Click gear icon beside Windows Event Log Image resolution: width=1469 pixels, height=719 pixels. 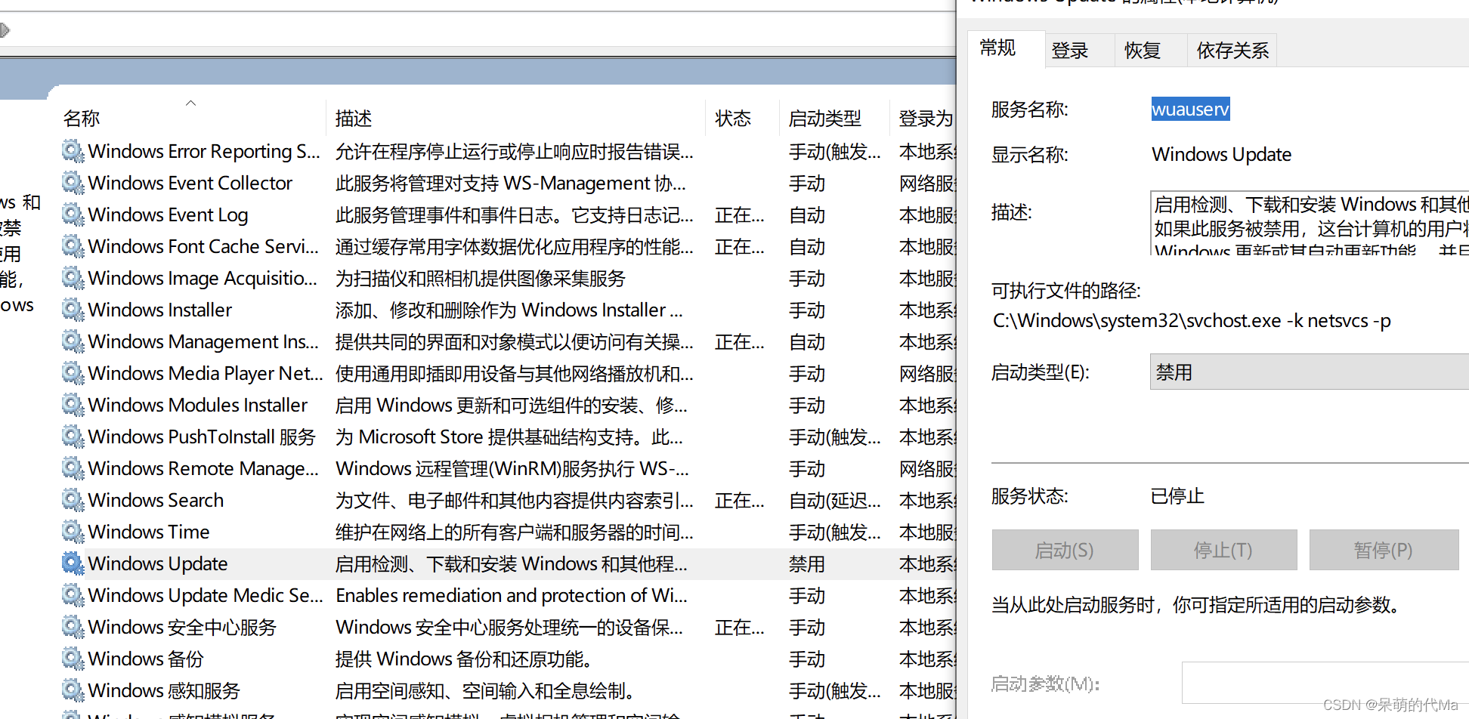tap(73, 214)
